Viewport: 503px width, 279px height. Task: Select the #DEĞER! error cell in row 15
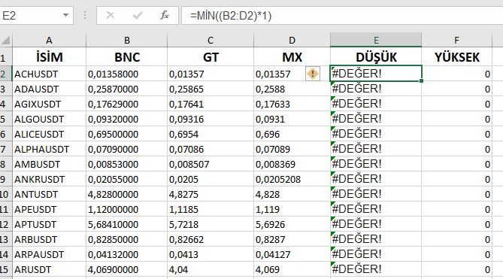[376, 270]
